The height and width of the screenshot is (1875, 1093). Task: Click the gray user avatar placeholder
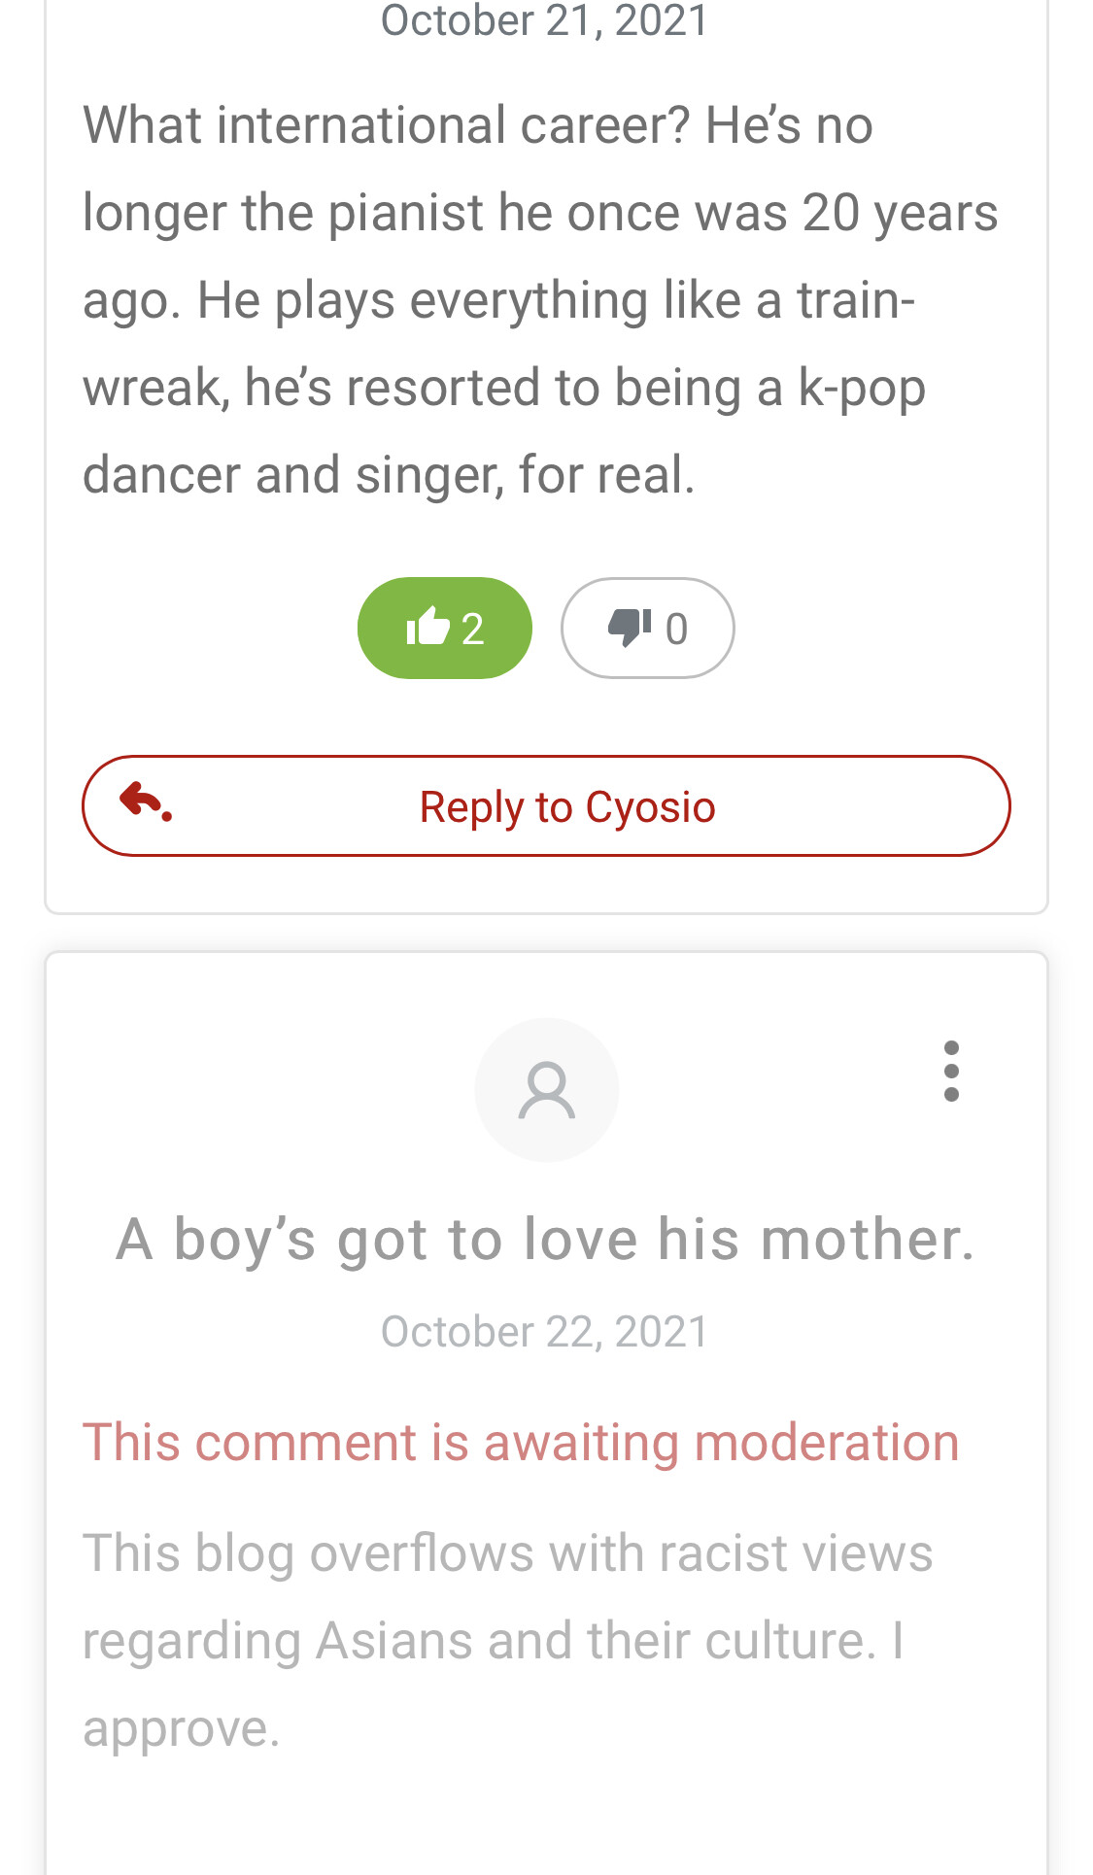point(546,1090)
